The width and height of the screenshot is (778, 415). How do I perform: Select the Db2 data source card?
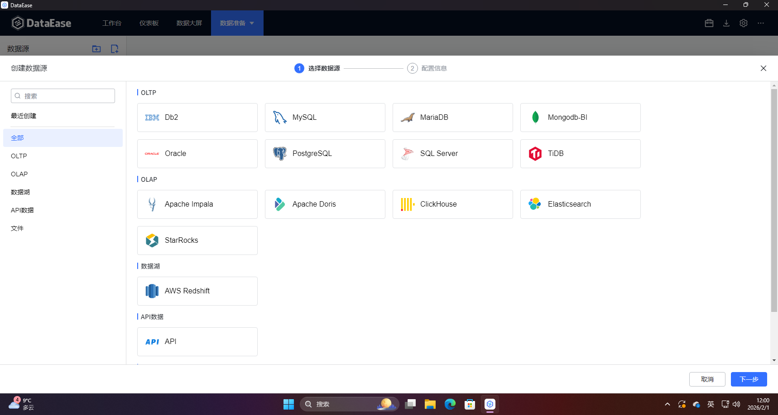[197, 118]
